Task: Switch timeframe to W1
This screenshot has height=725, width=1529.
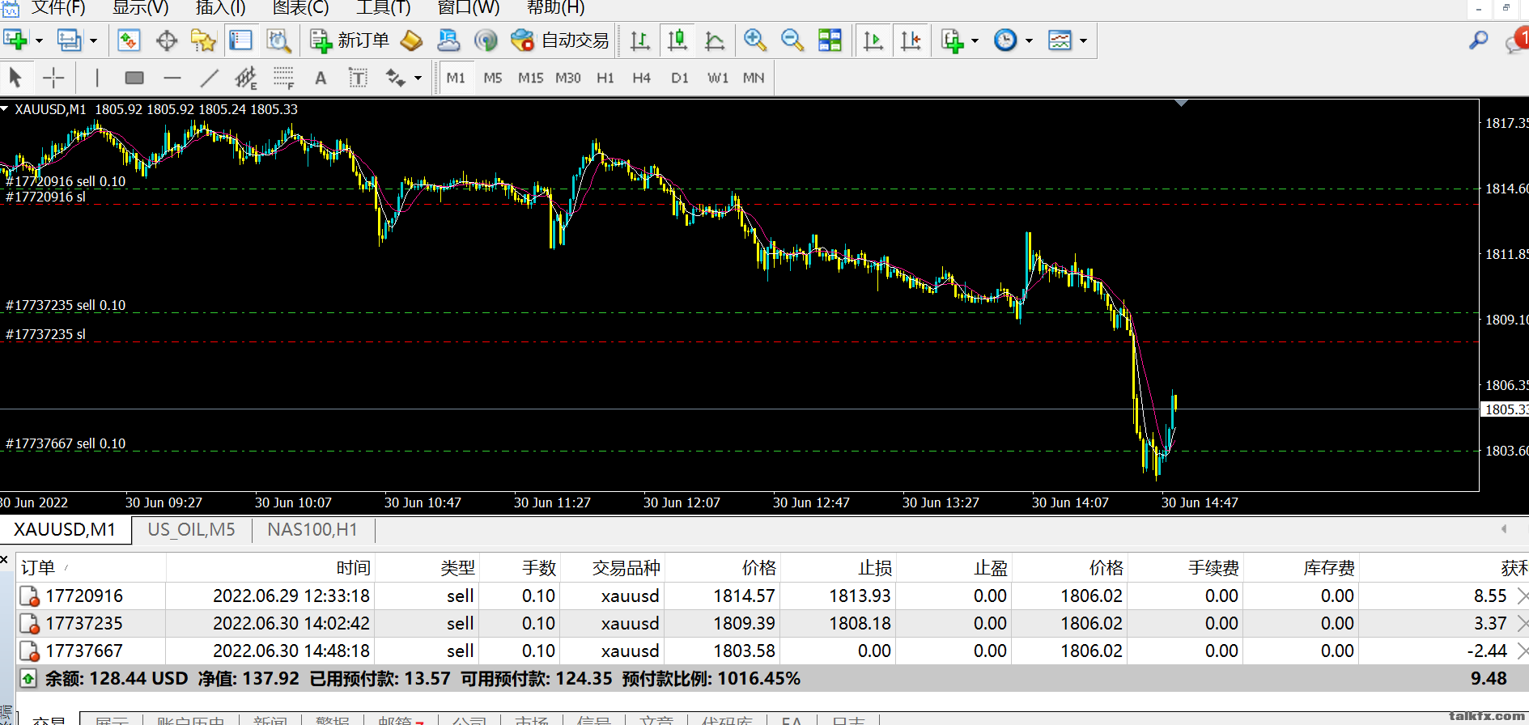Action: click(x=718, y=78)
